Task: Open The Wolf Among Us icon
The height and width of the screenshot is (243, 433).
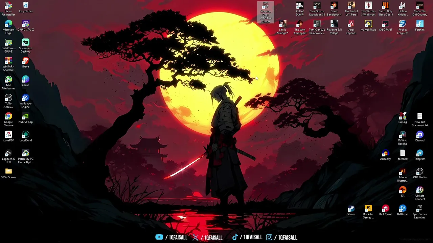Action: tap(300, 27)
